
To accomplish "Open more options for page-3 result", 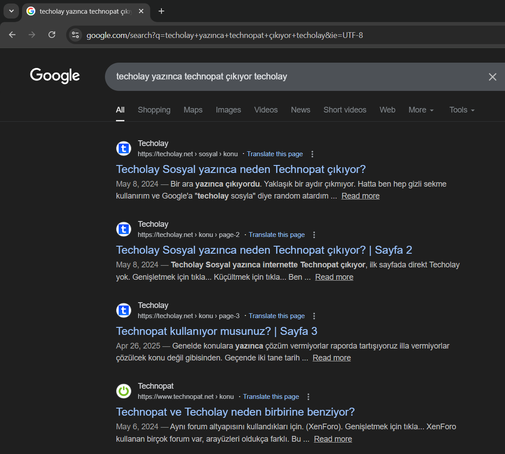I will [x=314, y=316].
